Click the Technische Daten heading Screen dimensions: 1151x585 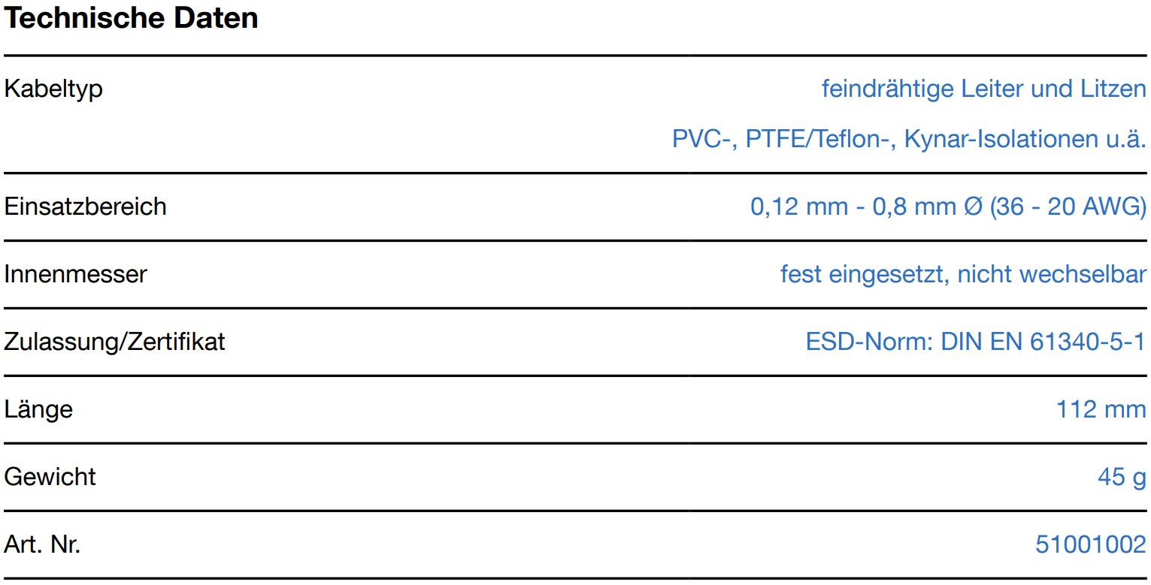[132, 18]
